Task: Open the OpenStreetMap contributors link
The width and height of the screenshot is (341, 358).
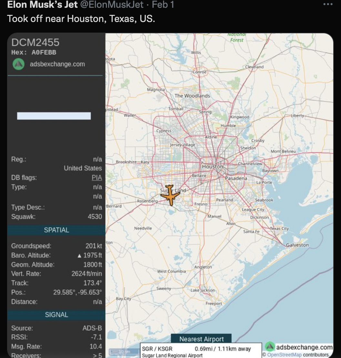Action: (x=284, y=355)
